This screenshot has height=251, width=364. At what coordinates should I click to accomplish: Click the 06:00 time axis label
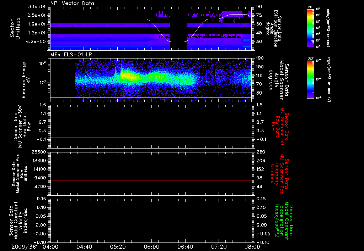151,247
